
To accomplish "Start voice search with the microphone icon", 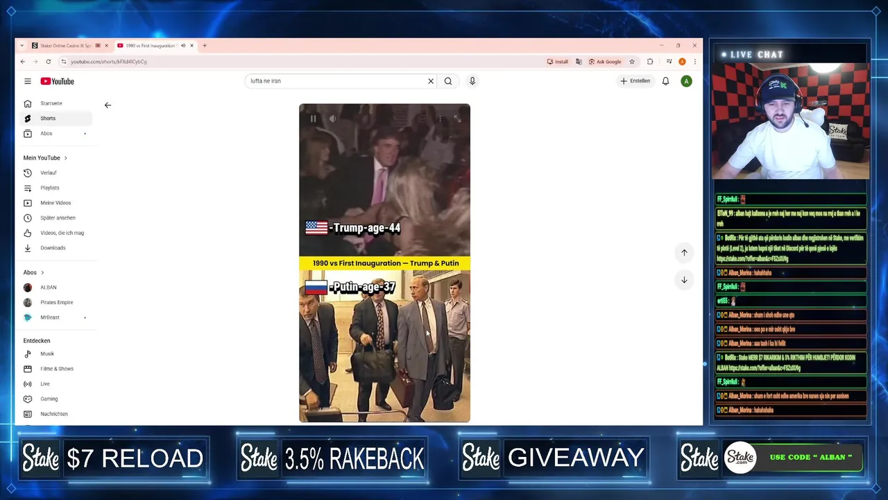I will (x=472, y=81).
